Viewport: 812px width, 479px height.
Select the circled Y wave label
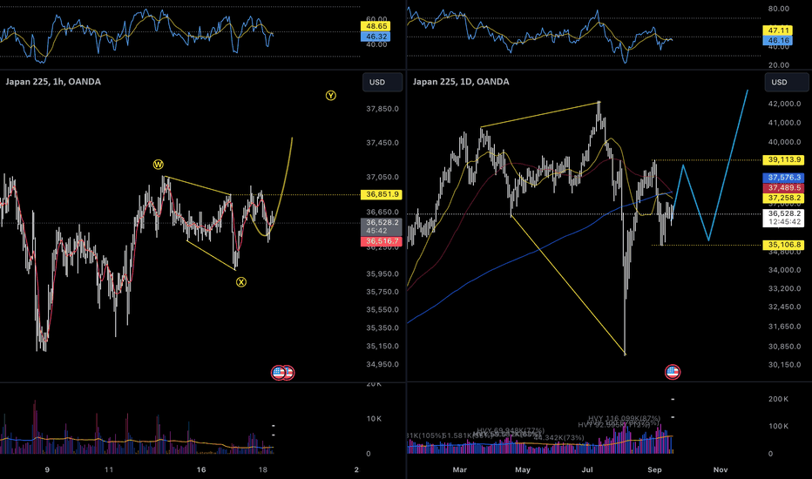point(331,95)
